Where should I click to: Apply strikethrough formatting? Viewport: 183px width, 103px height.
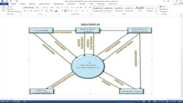click(x=36, y=11)
